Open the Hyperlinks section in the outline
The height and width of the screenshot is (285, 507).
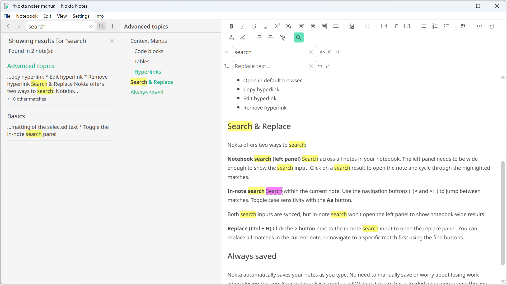(148, 72)
